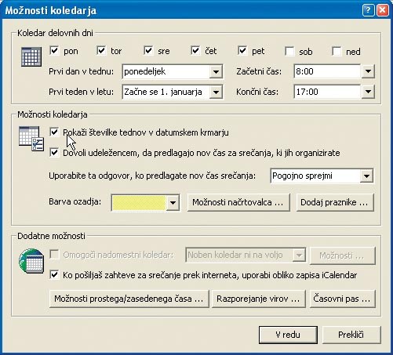Toggle the iCalendar format checkbox
393x355 pixels.
pyautogui.click(x=54, y=275)
